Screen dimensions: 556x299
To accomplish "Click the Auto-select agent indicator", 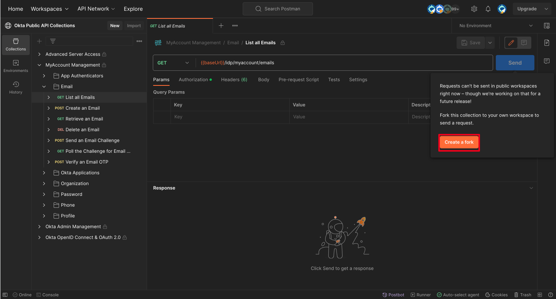I will pos(458,295).
